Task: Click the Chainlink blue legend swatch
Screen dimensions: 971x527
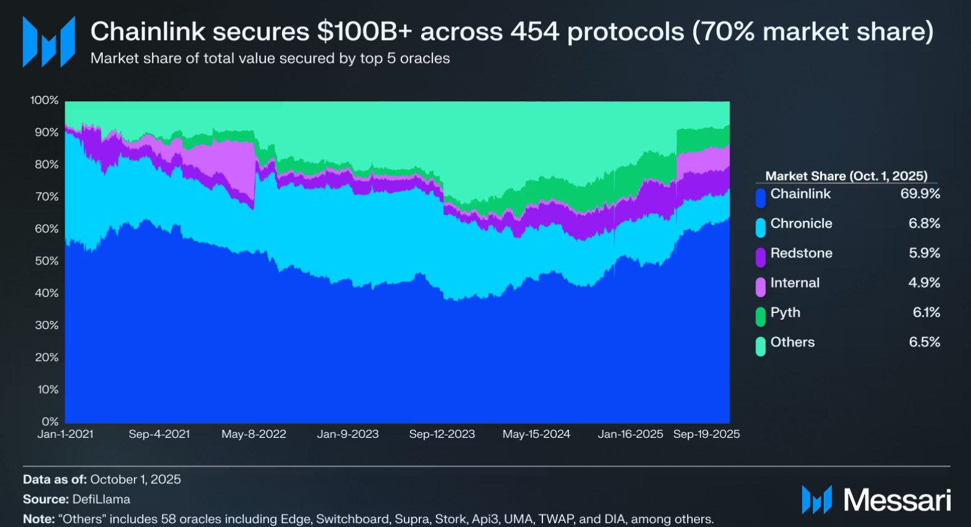Action: 760,197
